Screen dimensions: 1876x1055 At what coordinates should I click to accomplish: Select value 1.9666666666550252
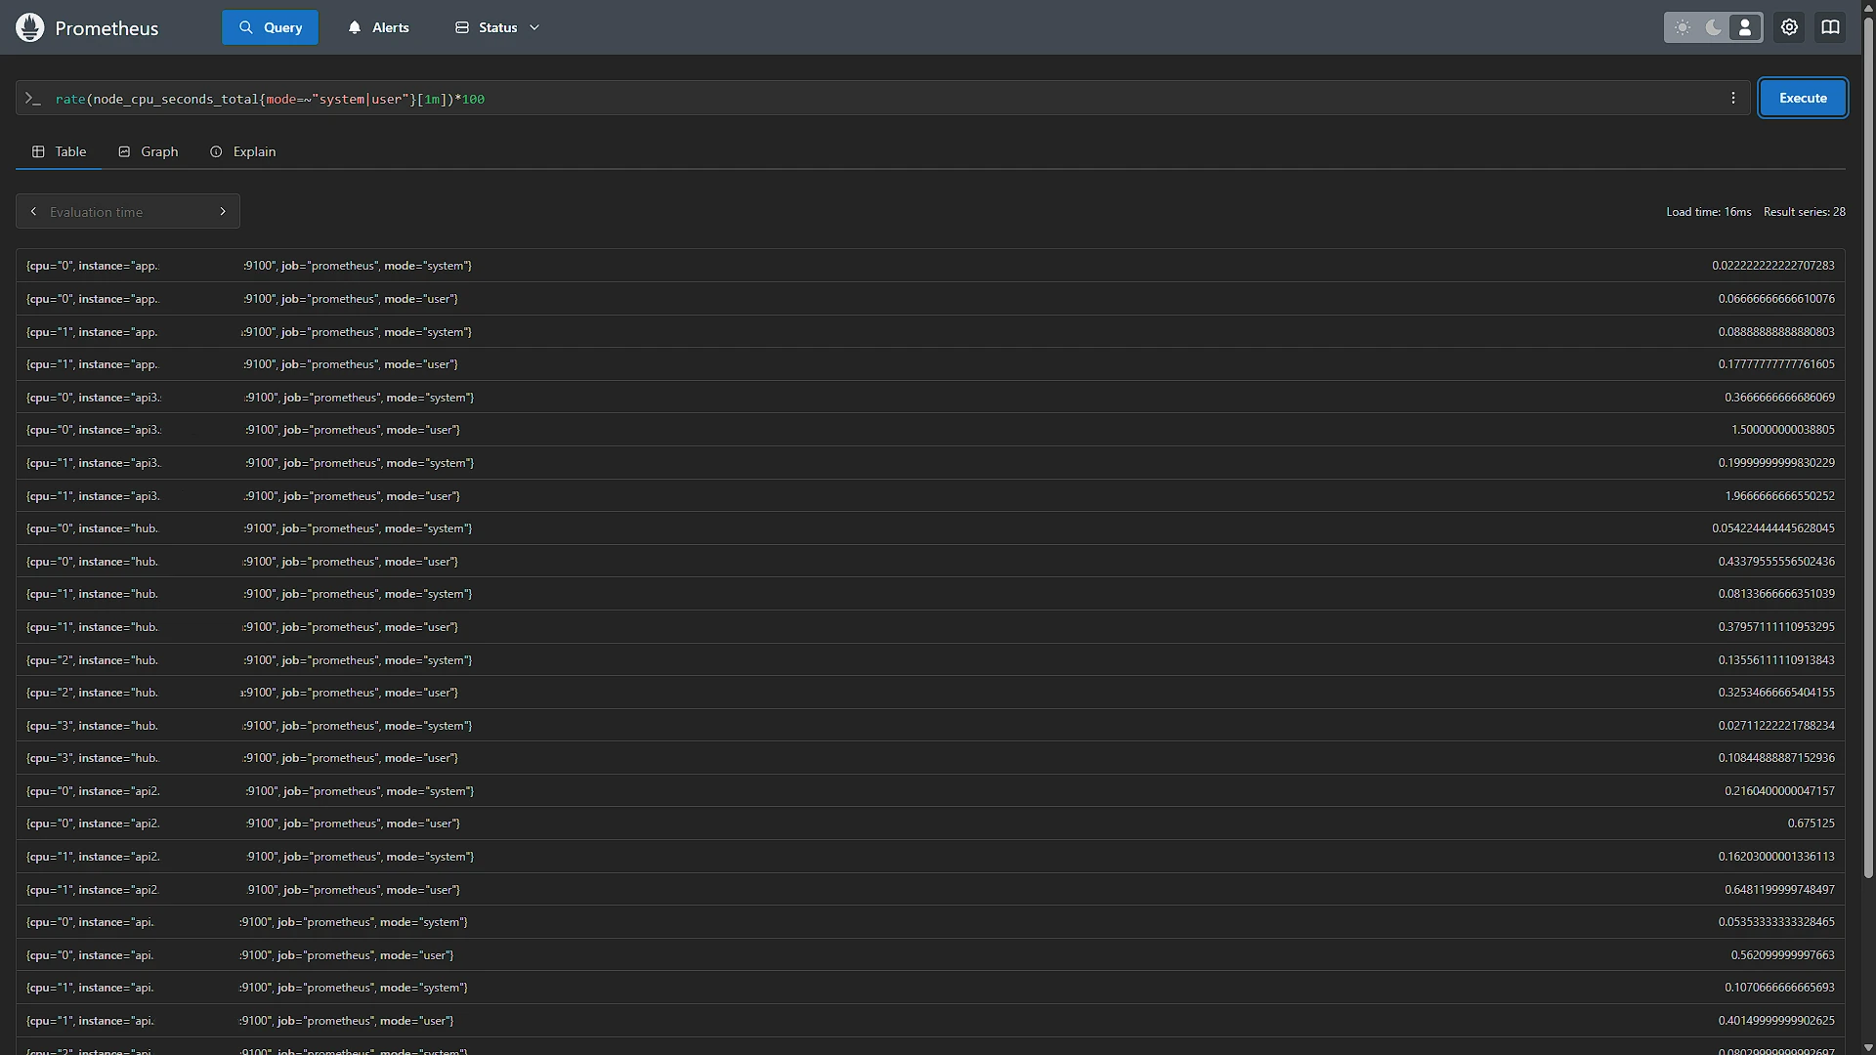[x=1779, y=496]
